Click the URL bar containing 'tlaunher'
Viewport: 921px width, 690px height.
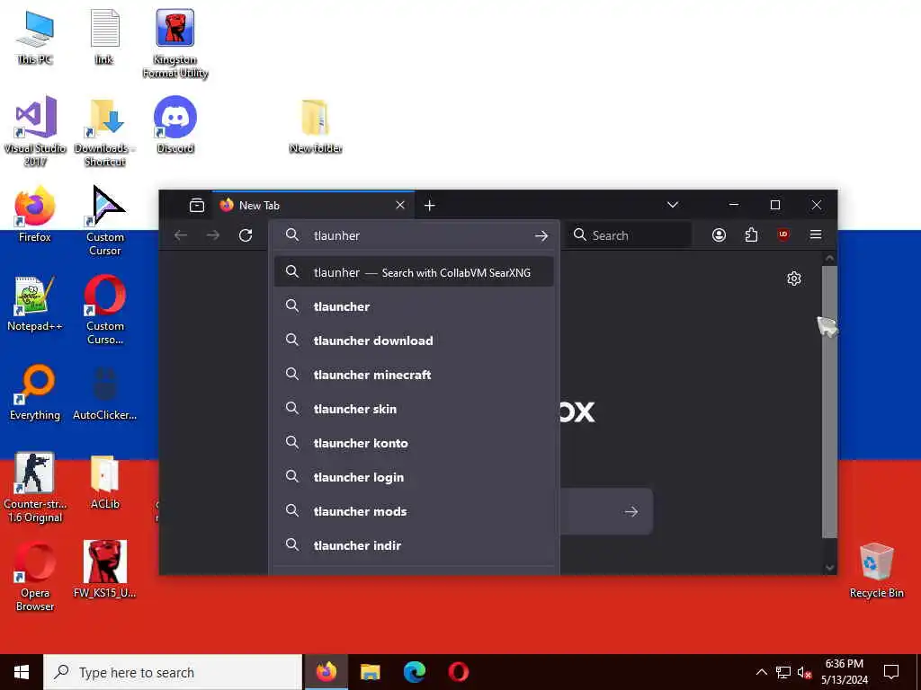click(x=414, y=235)
